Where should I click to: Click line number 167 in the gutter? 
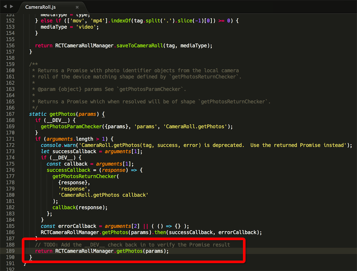(10, 114)
